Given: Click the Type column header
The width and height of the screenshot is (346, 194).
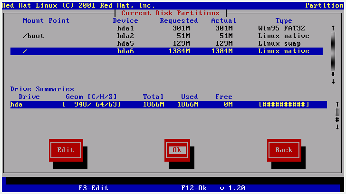Looking at the screenshot, I should (284, 21).
